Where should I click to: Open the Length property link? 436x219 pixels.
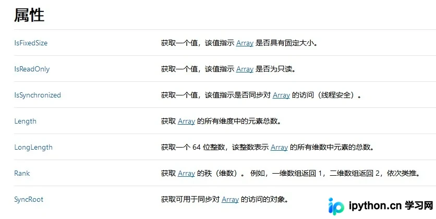[26, 121]
